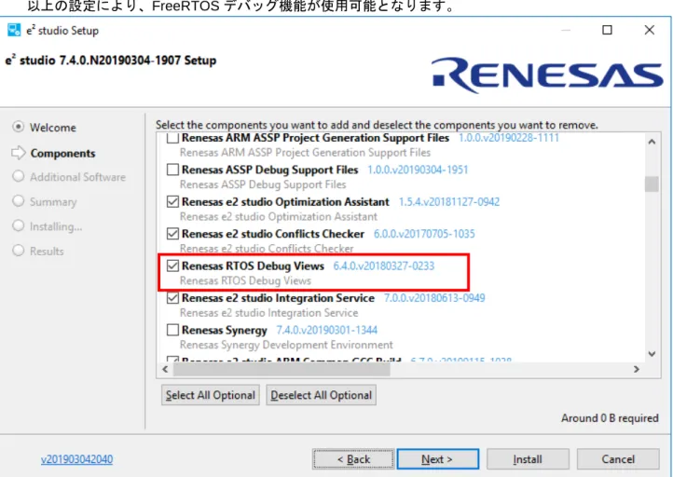Click the Install button
Screen dimensions: 673x477
528,459
